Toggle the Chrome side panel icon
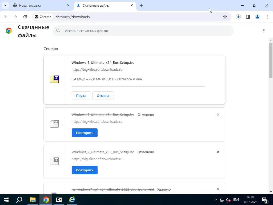Image resolution: width=273 pixels, height=205 pixels. pos(248,17)
